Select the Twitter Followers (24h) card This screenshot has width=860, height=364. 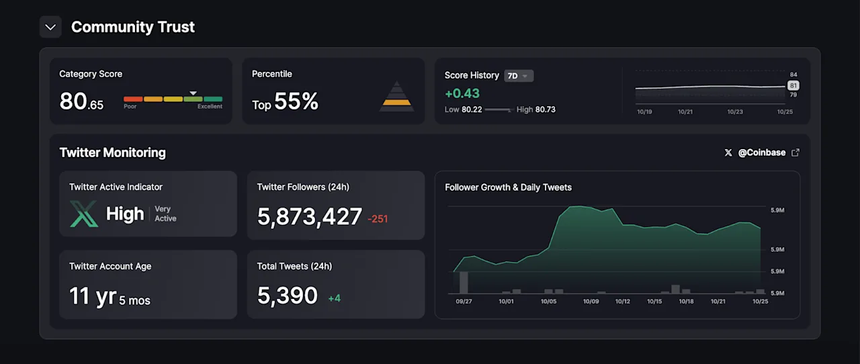336,205
